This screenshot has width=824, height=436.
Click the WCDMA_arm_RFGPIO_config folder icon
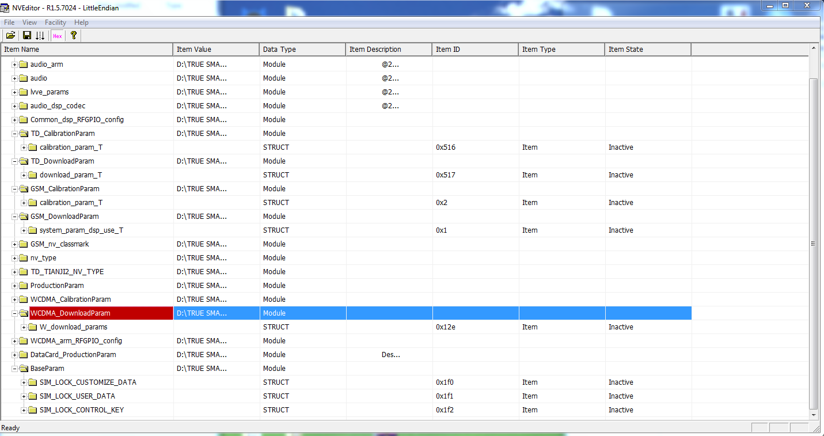coord(24,341)
